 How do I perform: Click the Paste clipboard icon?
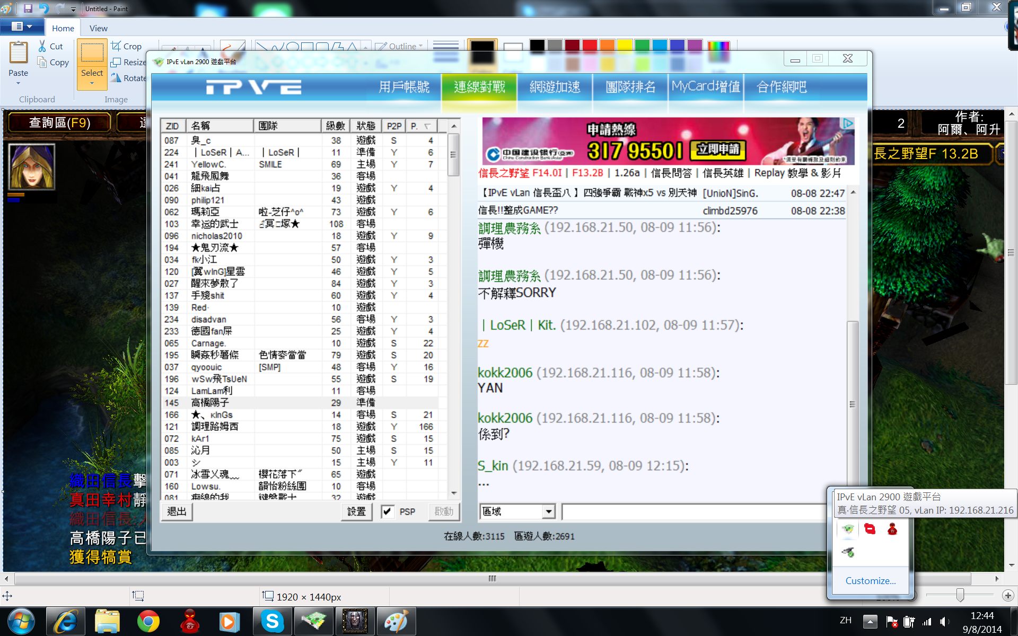click(18, 53)
